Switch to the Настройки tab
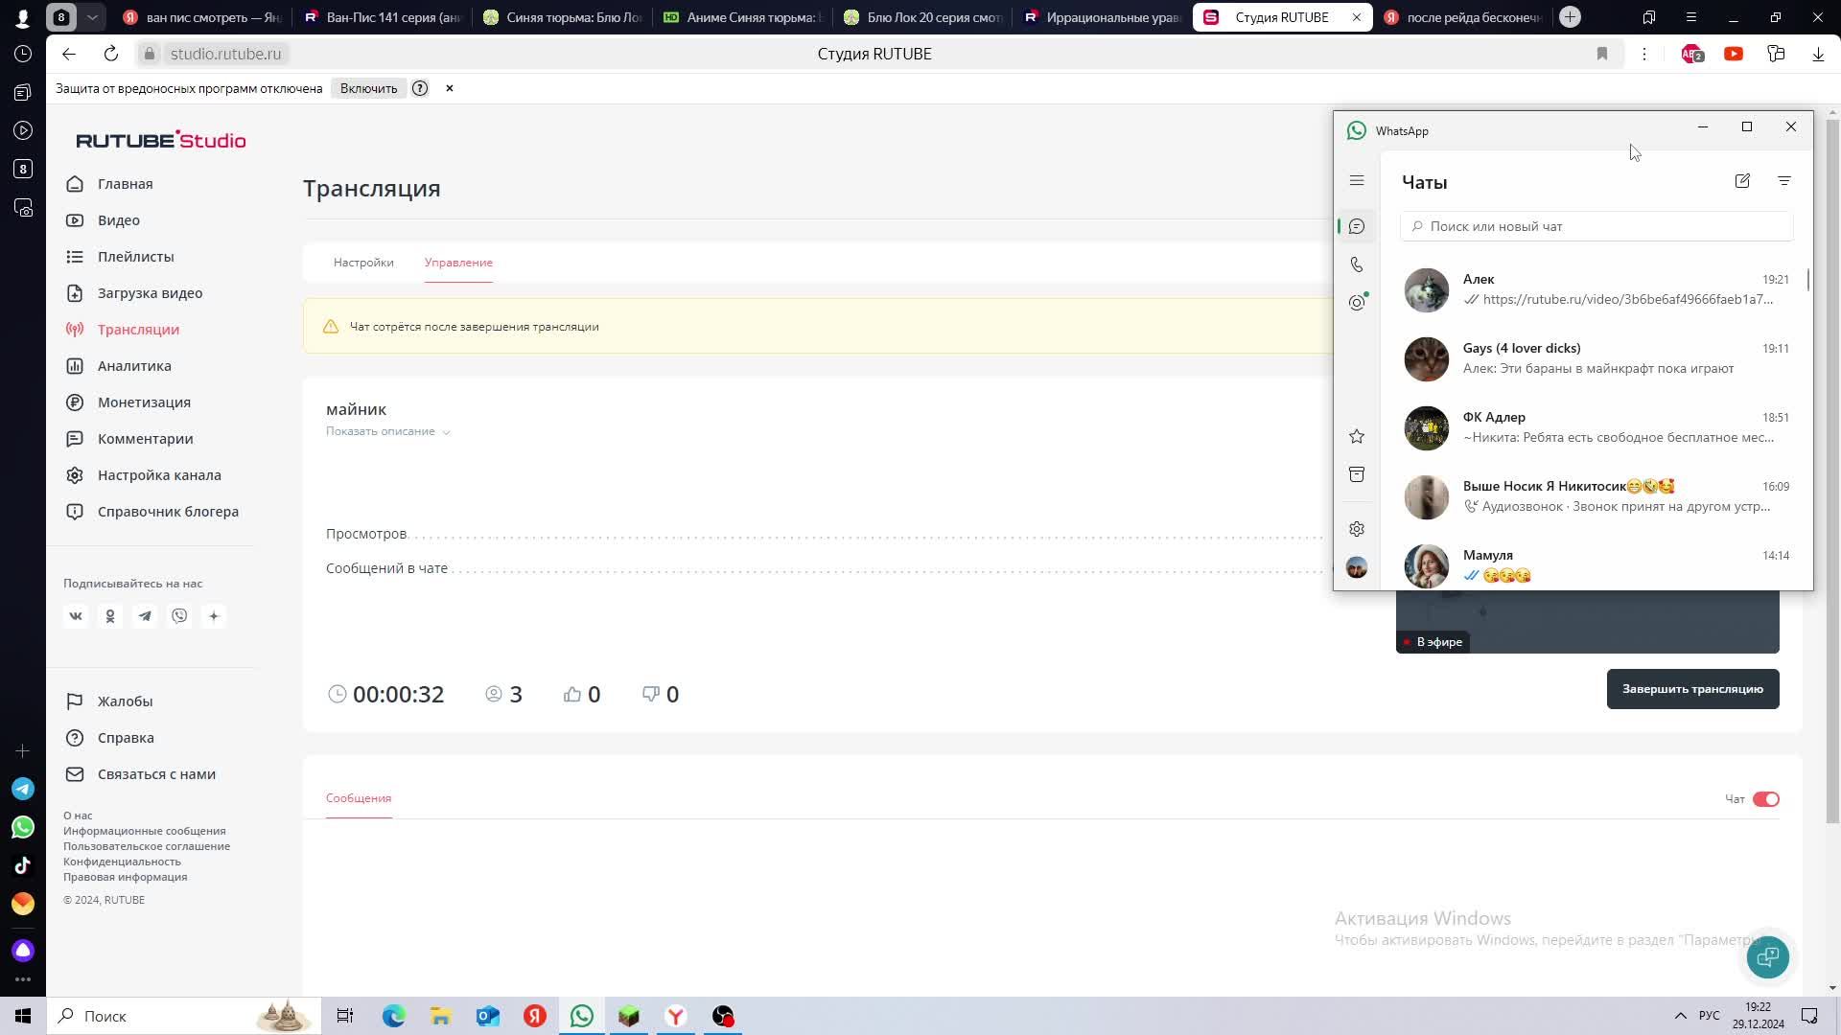The image size is (1841, 1035). click(x=363, y=263)
